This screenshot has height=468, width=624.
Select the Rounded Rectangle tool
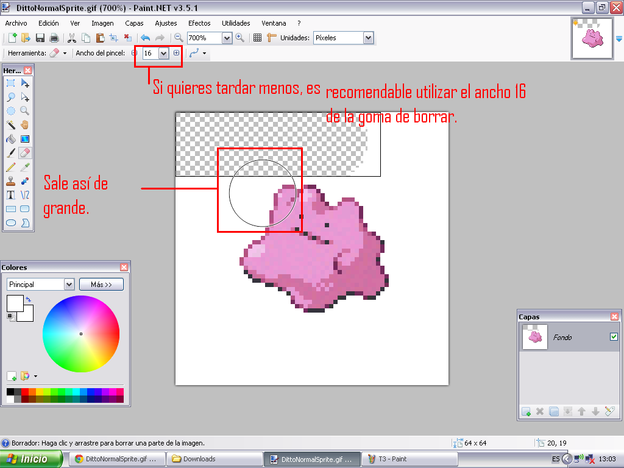pos(24,209)
